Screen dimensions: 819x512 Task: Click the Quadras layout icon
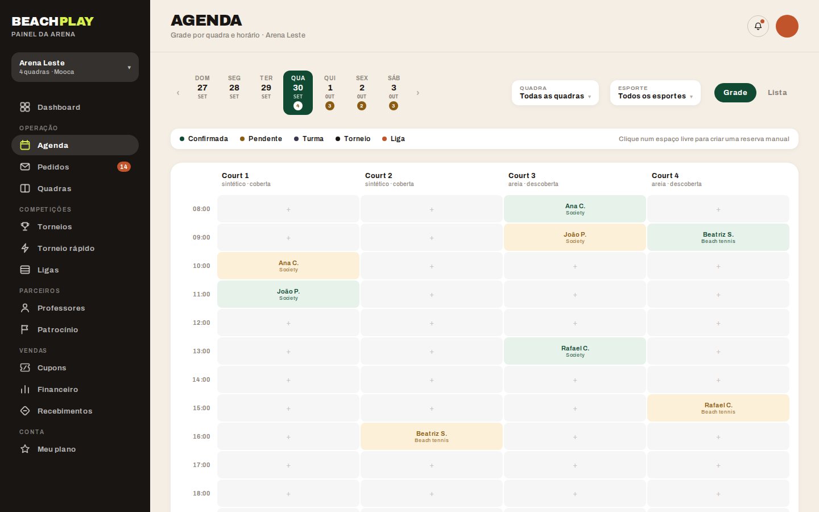point(25,188)
